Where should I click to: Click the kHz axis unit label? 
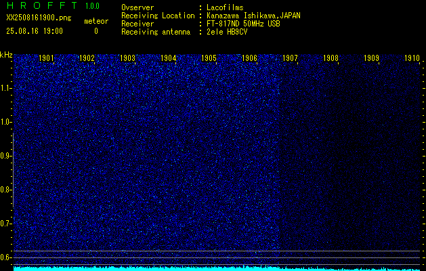pos(6,55)
